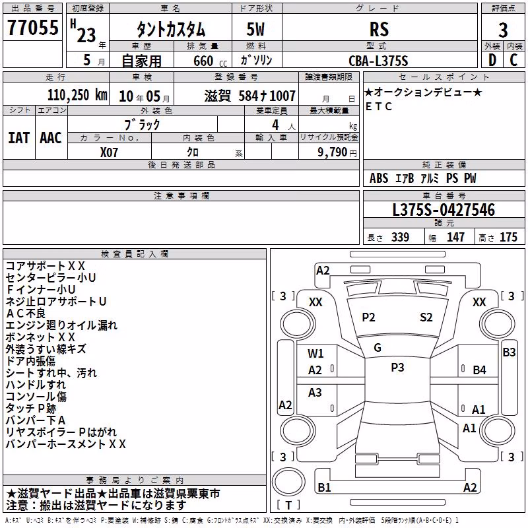Select the door type value 5W
Viewport: 528px width, 528px height.
[255, 29]
